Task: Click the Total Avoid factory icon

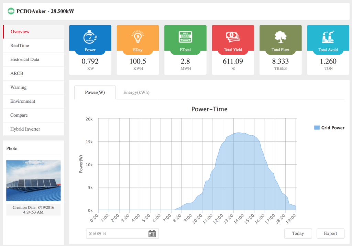Action: (x=328, y=36)
